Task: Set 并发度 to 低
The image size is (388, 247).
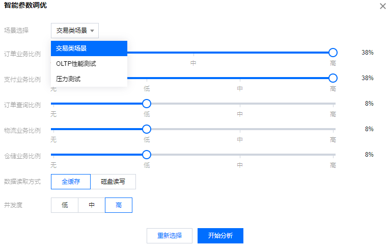Action: [x=65, y=205]
